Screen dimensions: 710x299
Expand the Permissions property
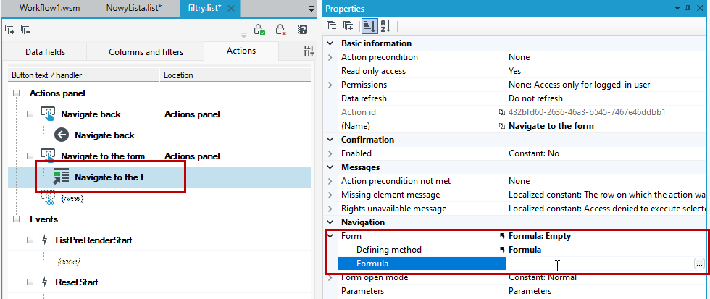[x=330, y=85]
